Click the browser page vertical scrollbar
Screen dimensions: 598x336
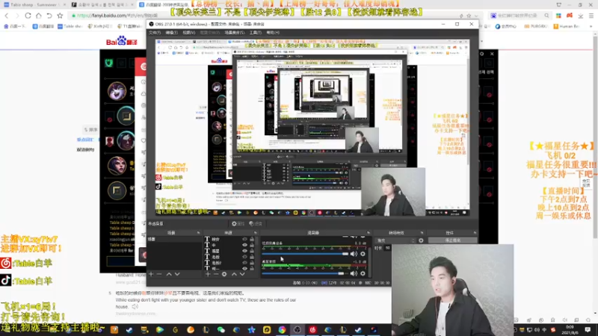pos(595,137)
